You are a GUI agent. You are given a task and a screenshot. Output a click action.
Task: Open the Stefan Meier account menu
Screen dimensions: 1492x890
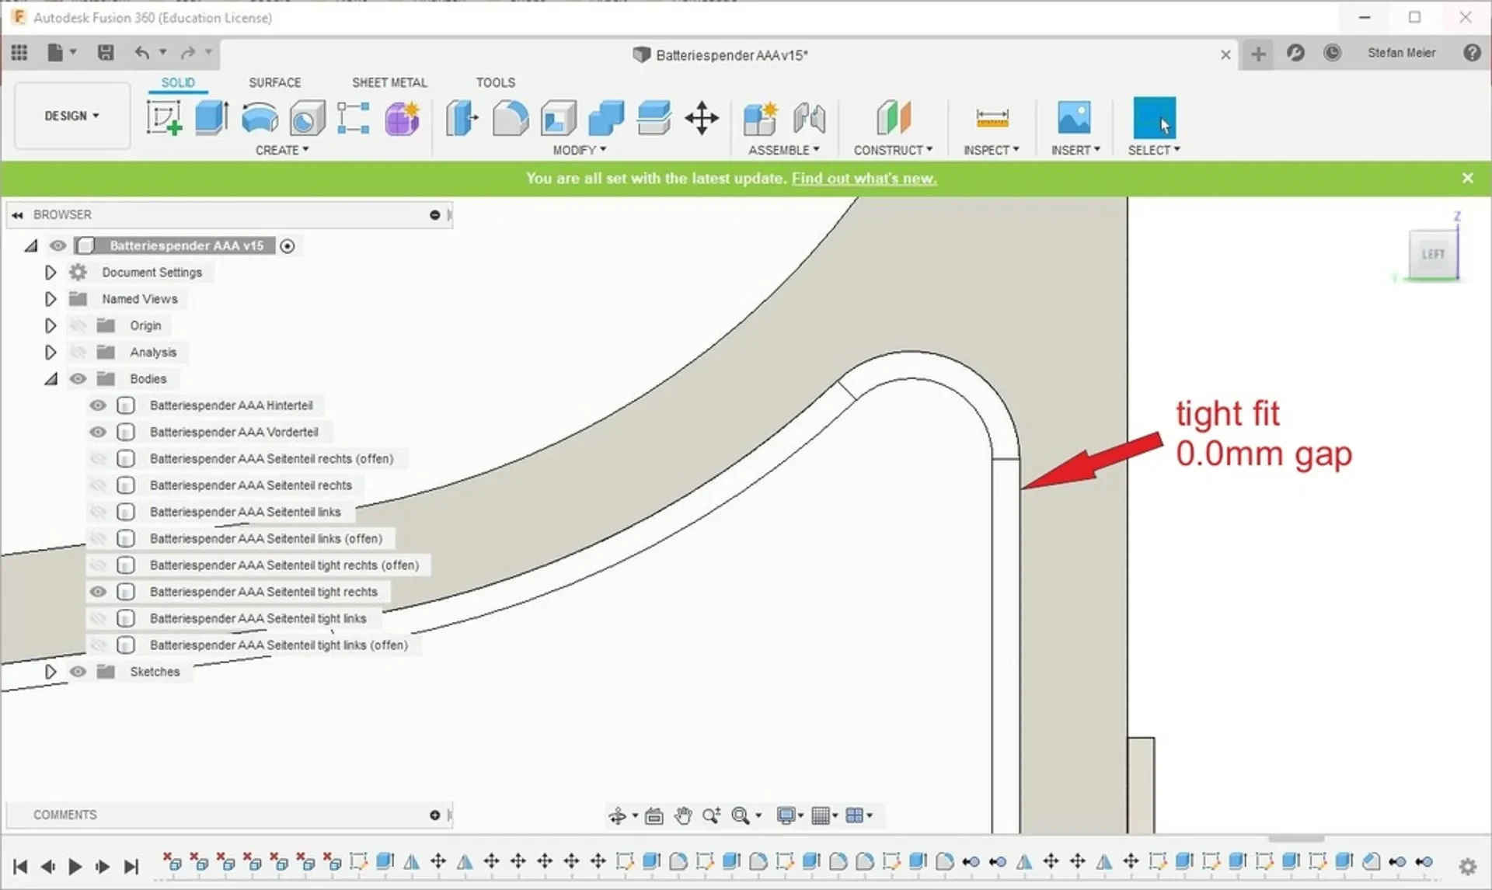click(x=1401, y=53)
